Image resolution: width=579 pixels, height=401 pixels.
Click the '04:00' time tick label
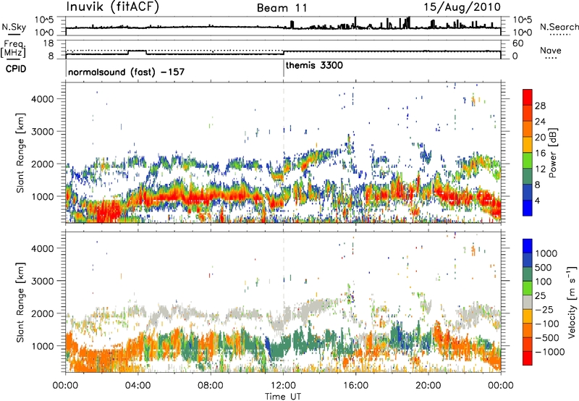click(138, 386)
